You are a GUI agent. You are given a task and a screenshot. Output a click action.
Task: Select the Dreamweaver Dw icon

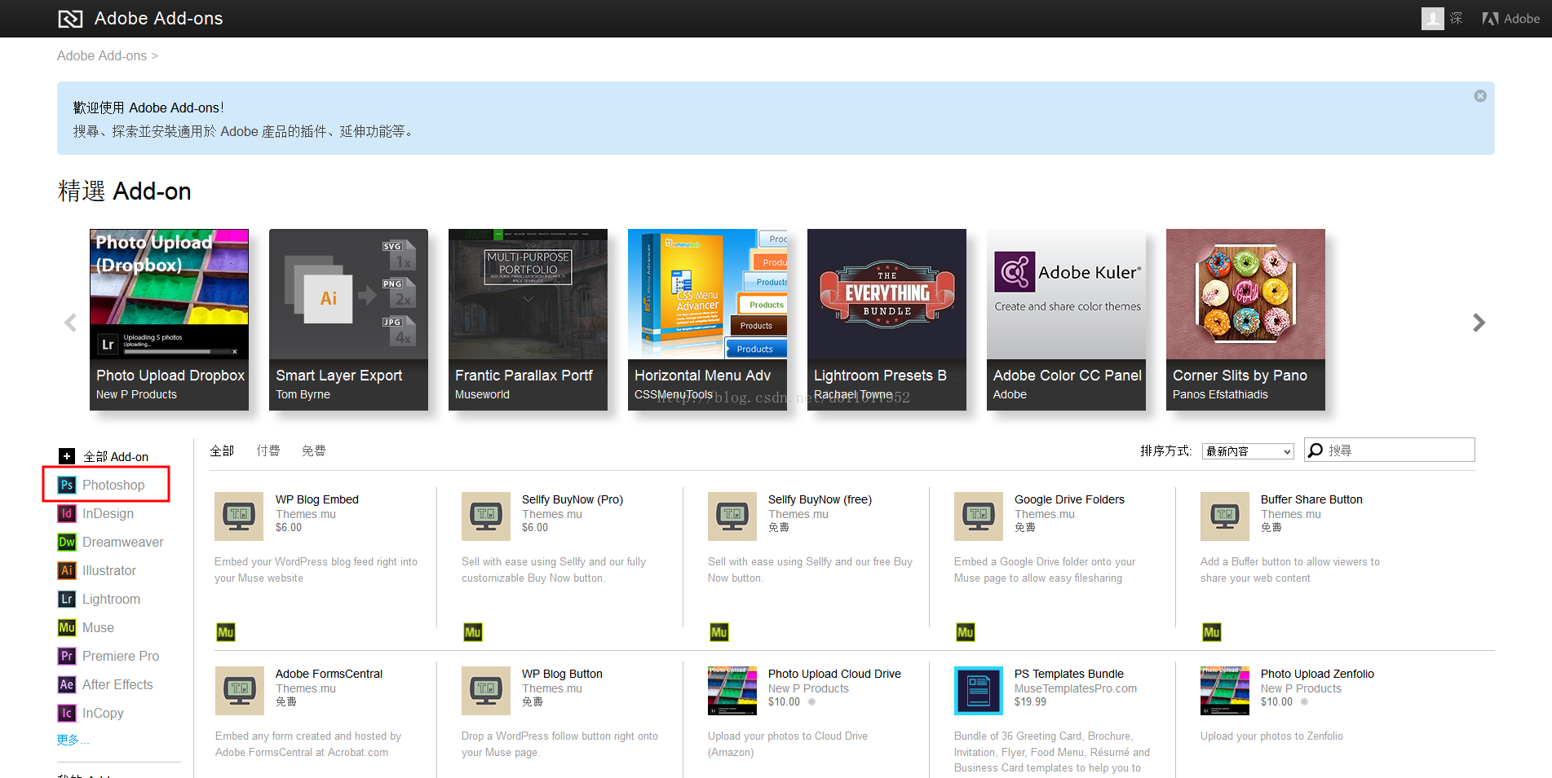point(67,542)
